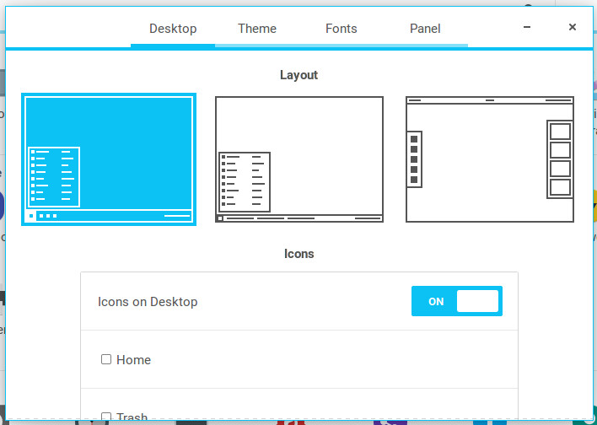Select the Desktop tab

(173, 29)
